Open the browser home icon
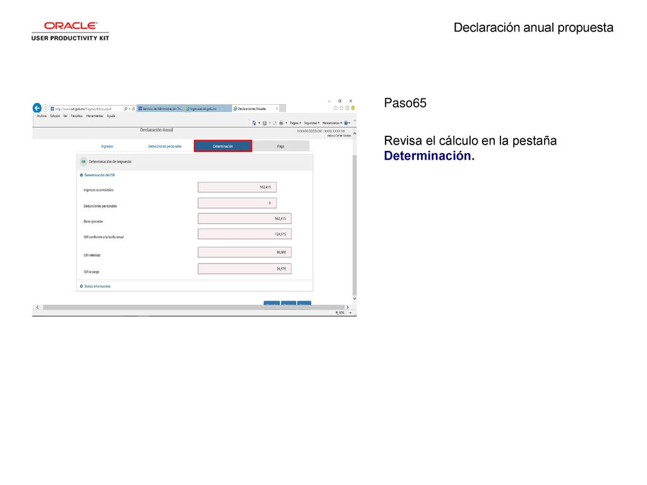Viewport: 647px width, 485px height. [336, 108]
